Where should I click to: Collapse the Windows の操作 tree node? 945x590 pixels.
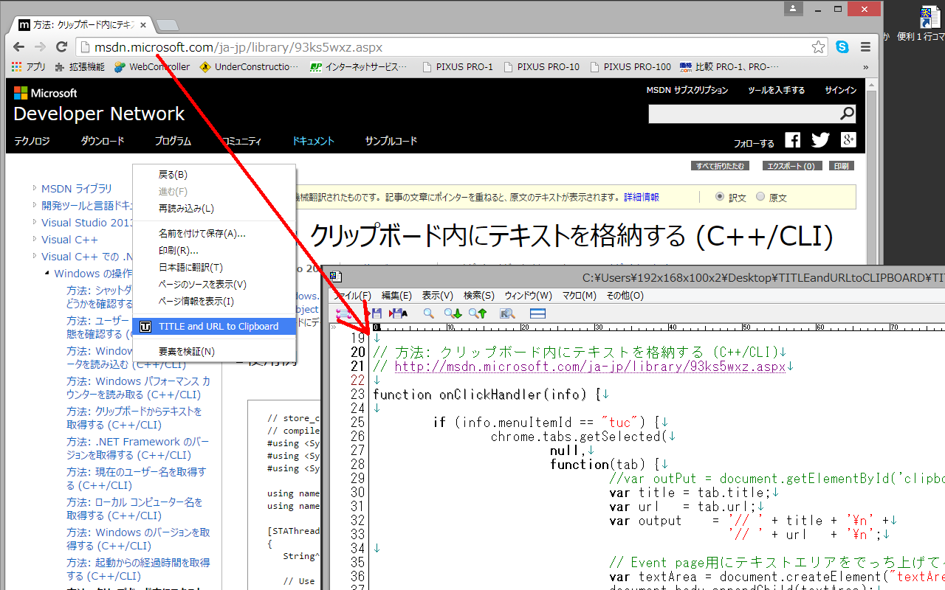(47, 273)
